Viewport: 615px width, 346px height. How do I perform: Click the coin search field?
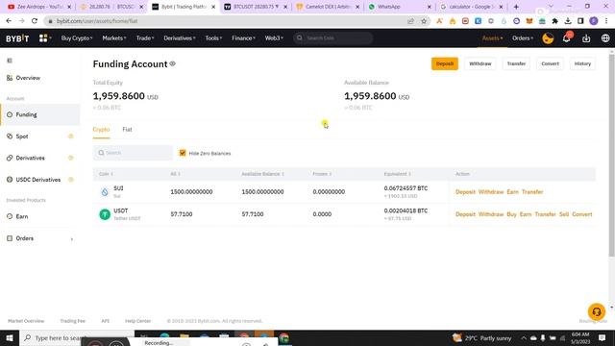point(133,153)
